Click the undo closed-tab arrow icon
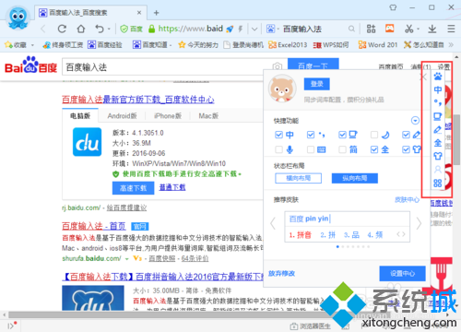 tap(100, 29)
